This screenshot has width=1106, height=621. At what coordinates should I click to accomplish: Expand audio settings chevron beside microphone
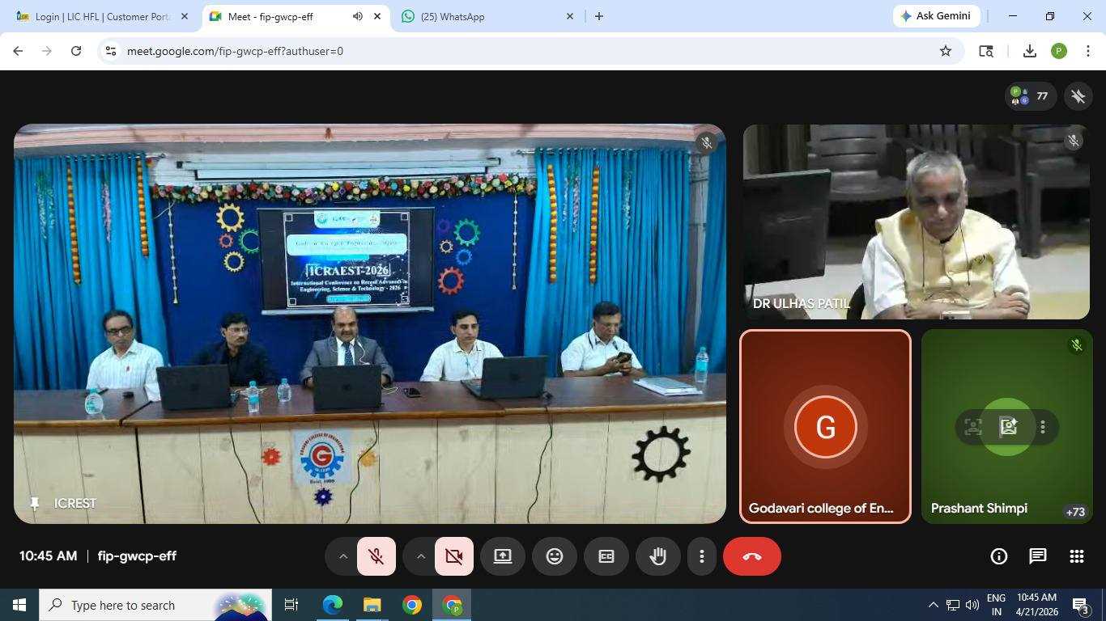click(x=342, y=556)
